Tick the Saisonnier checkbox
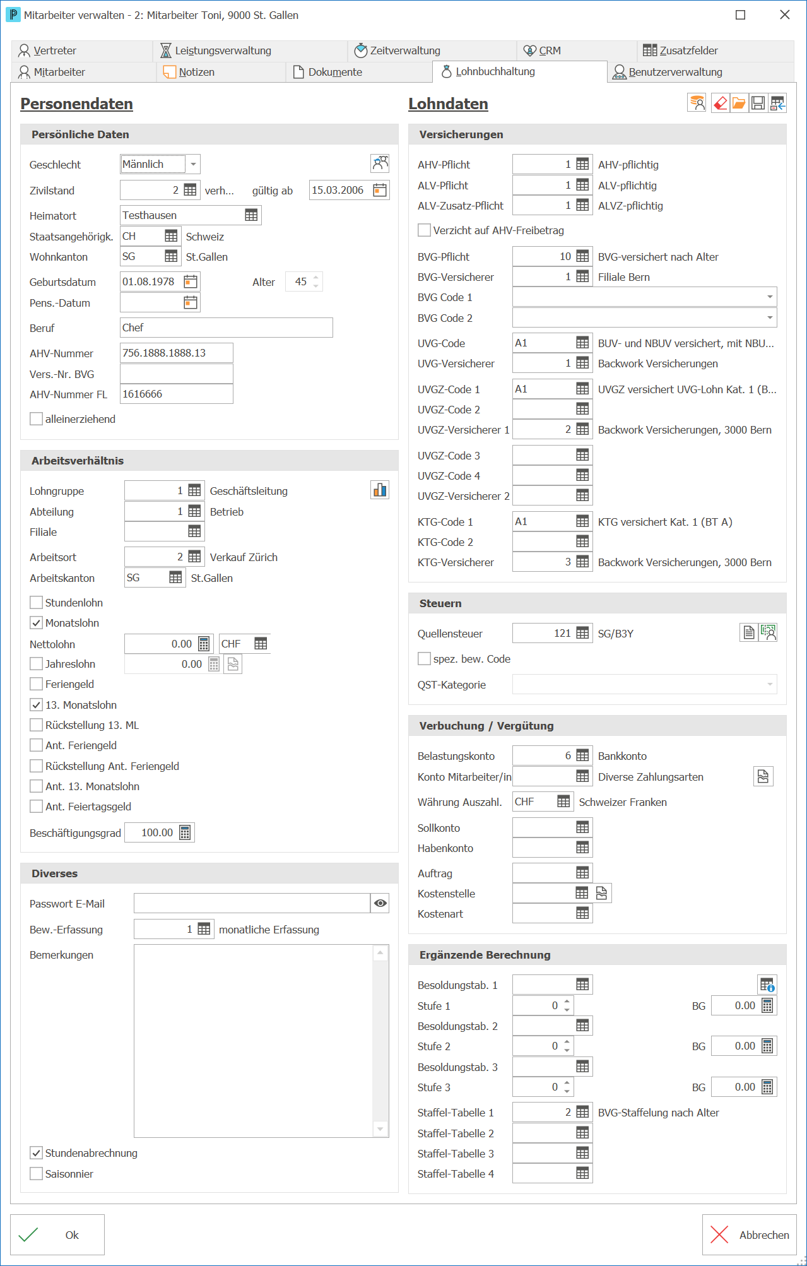 [x=37, y=1174]
